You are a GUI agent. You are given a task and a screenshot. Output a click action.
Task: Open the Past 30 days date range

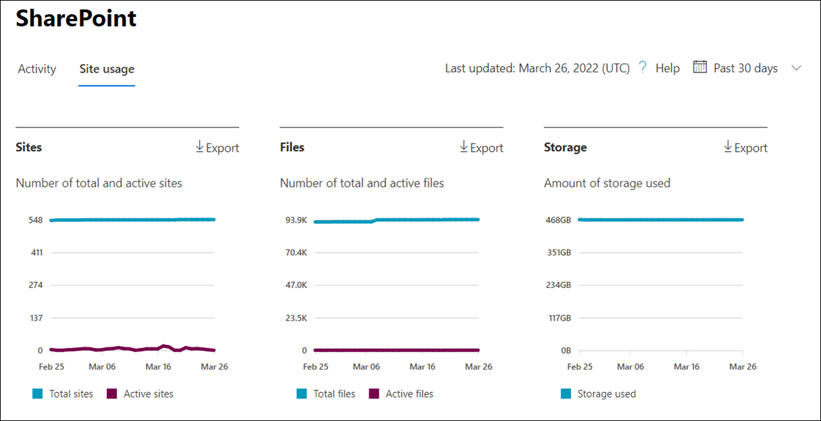point(745,68)
